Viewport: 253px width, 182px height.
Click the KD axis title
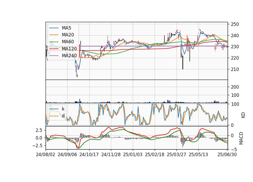tap(243, 115)
